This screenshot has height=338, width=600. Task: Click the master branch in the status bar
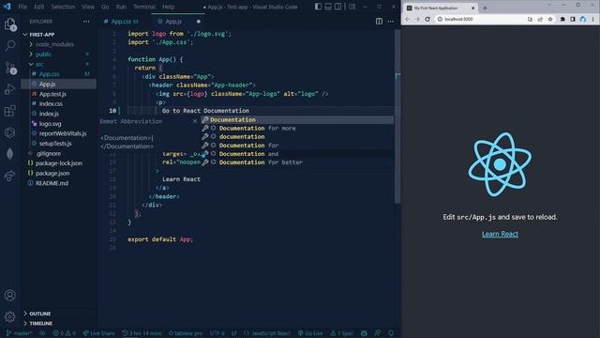point(19,333)
